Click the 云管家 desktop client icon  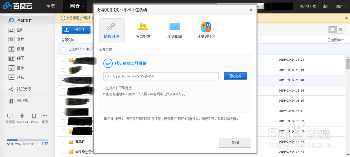[x=10, y=116]
